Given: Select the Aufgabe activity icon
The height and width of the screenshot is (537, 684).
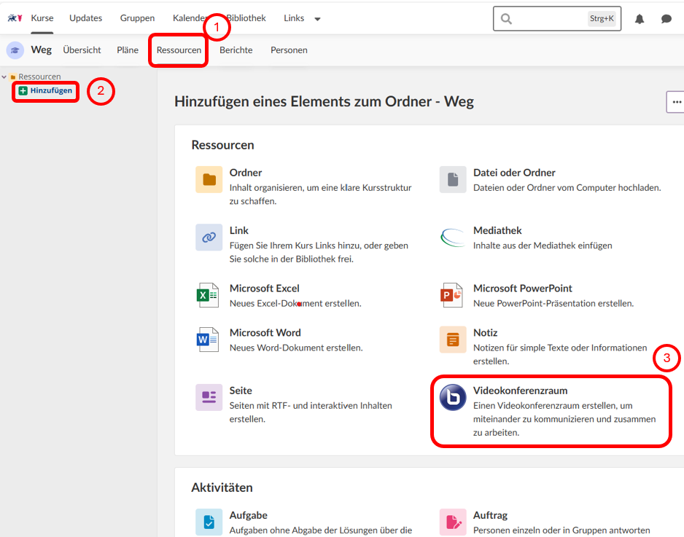Looking at the screenshot, I should pyautogui.click(x=209, y=522).
